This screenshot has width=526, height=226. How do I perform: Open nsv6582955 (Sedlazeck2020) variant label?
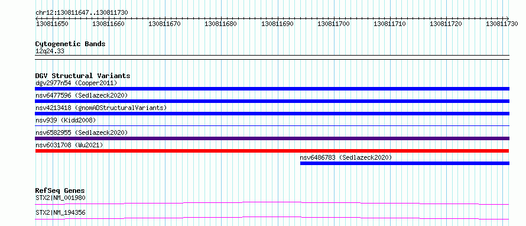click(x=82, y=133)
